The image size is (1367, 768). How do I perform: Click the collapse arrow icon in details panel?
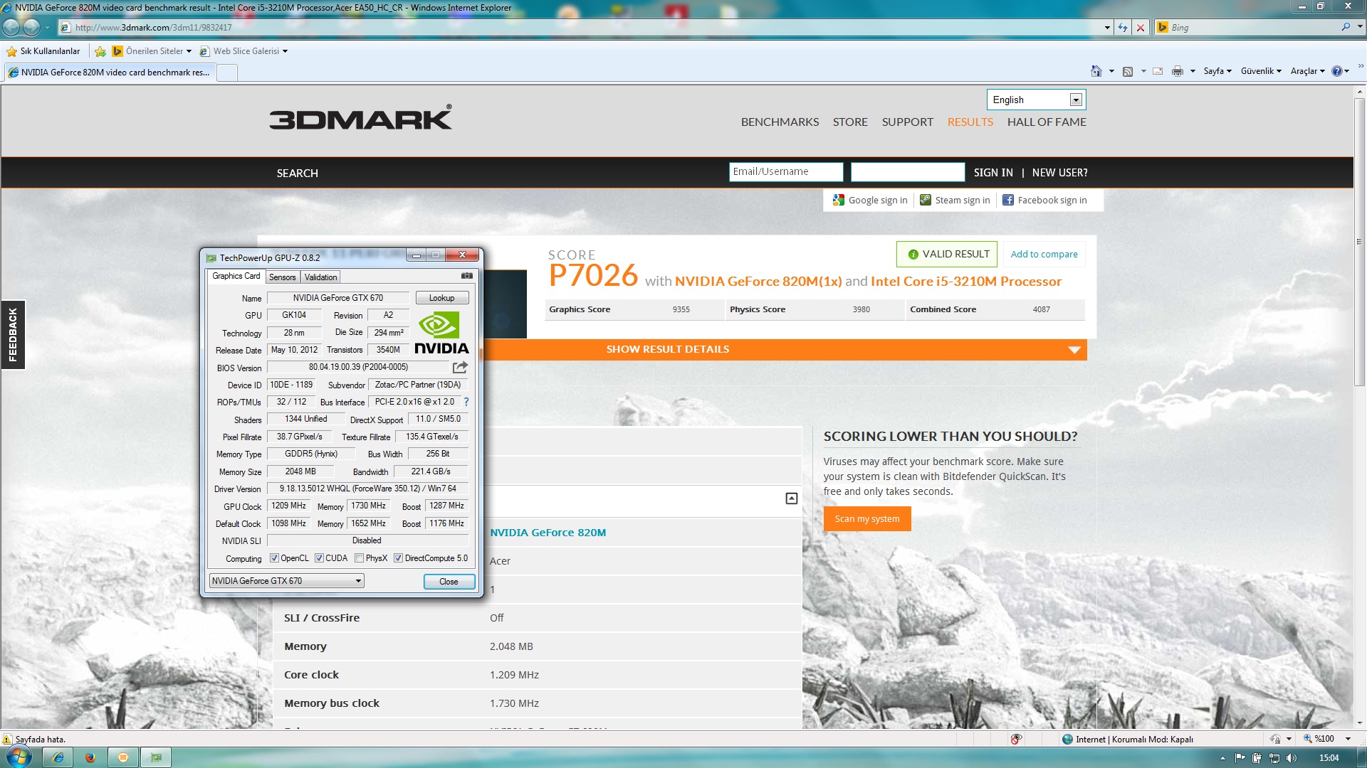click(791, 498)
